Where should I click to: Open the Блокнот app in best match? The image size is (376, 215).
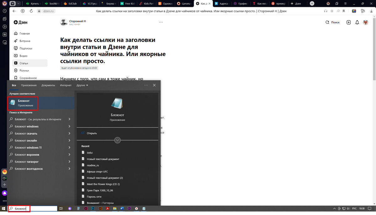click(41, 103)
